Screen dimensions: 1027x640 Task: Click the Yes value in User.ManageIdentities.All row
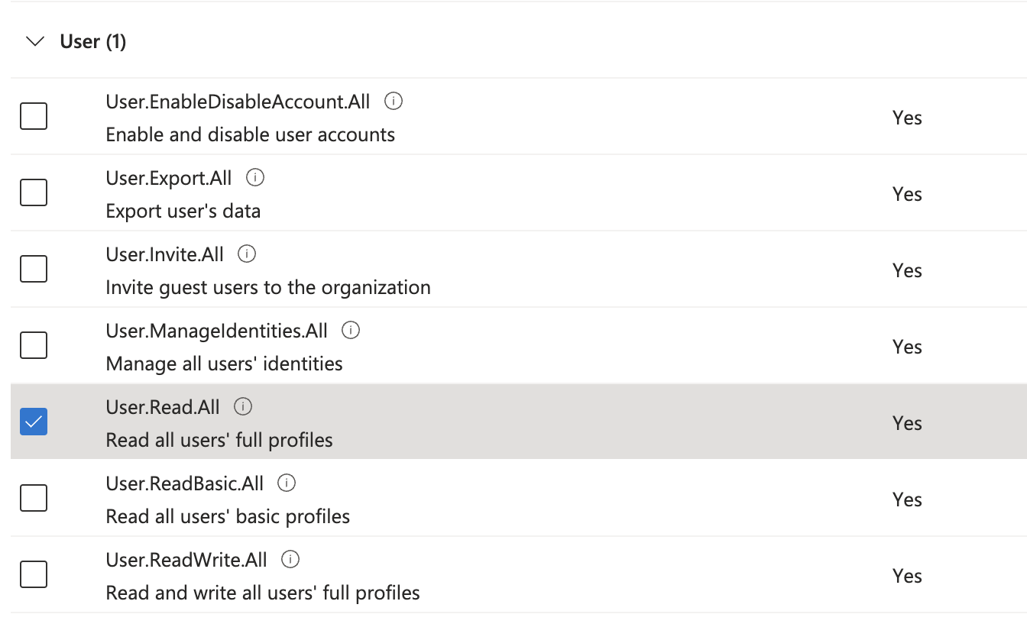(907, 347)
